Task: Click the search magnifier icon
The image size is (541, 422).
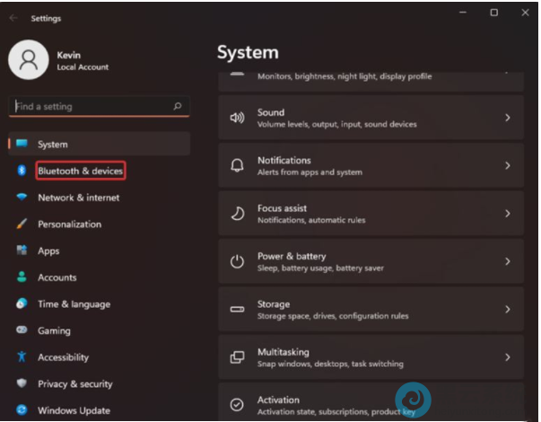Action: tap(177, 106)
